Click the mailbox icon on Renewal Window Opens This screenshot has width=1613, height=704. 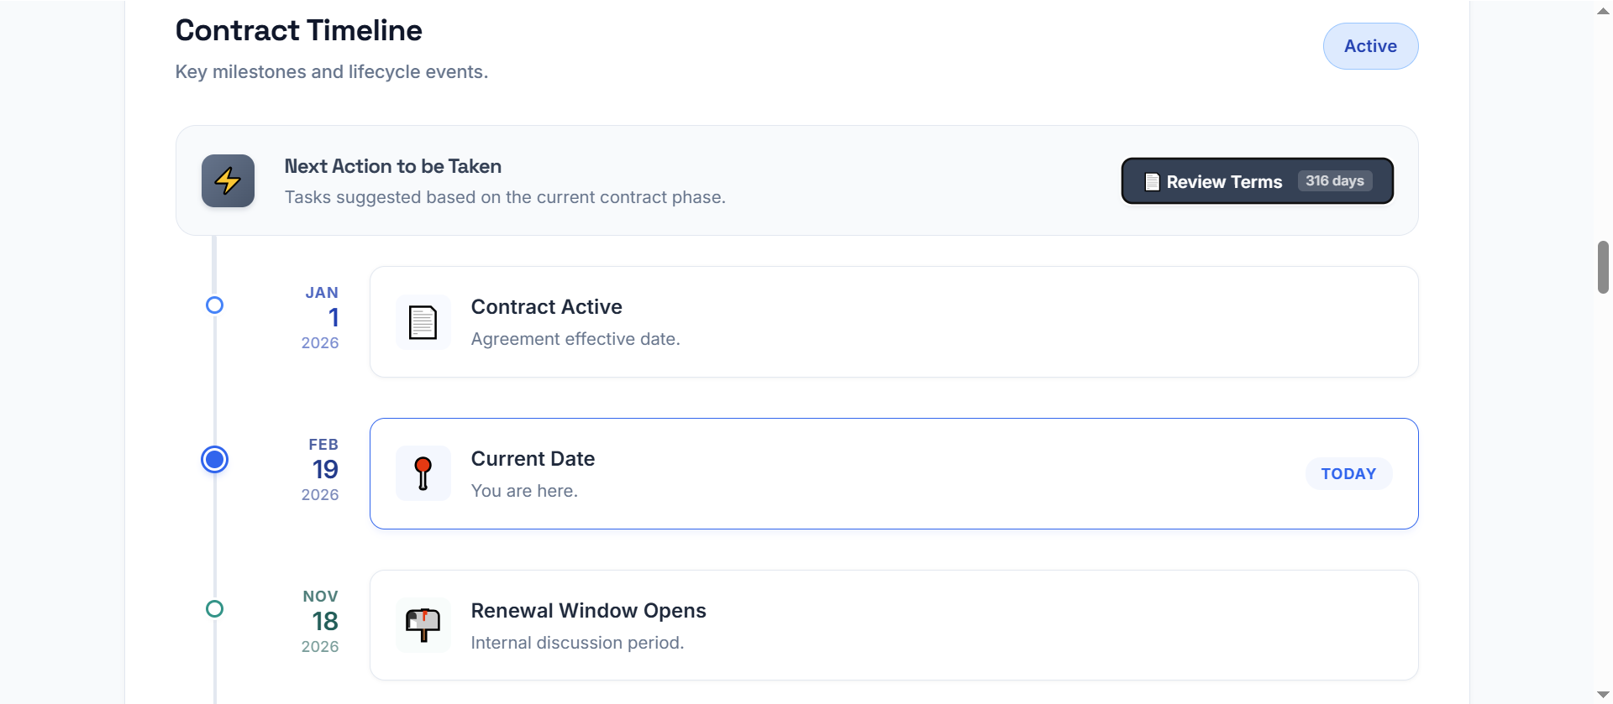423,624
